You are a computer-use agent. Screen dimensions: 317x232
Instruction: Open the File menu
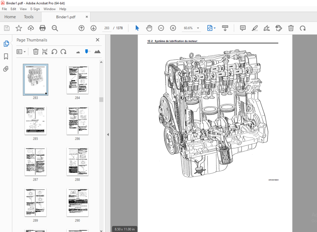click(4, 9)
